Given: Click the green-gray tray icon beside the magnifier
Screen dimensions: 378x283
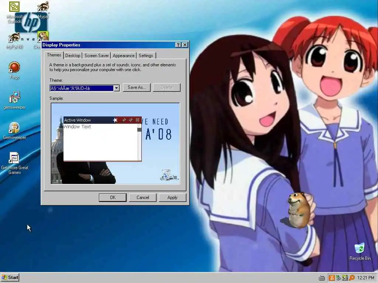Looking at the screenshot, I should pyautogui.click(x=345, y=278).
